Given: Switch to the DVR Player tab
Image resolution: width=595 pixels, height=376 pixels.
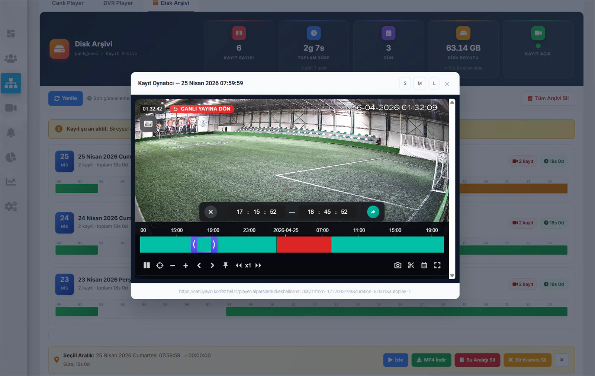Looking at the screenshot, I should pos(118,3).
